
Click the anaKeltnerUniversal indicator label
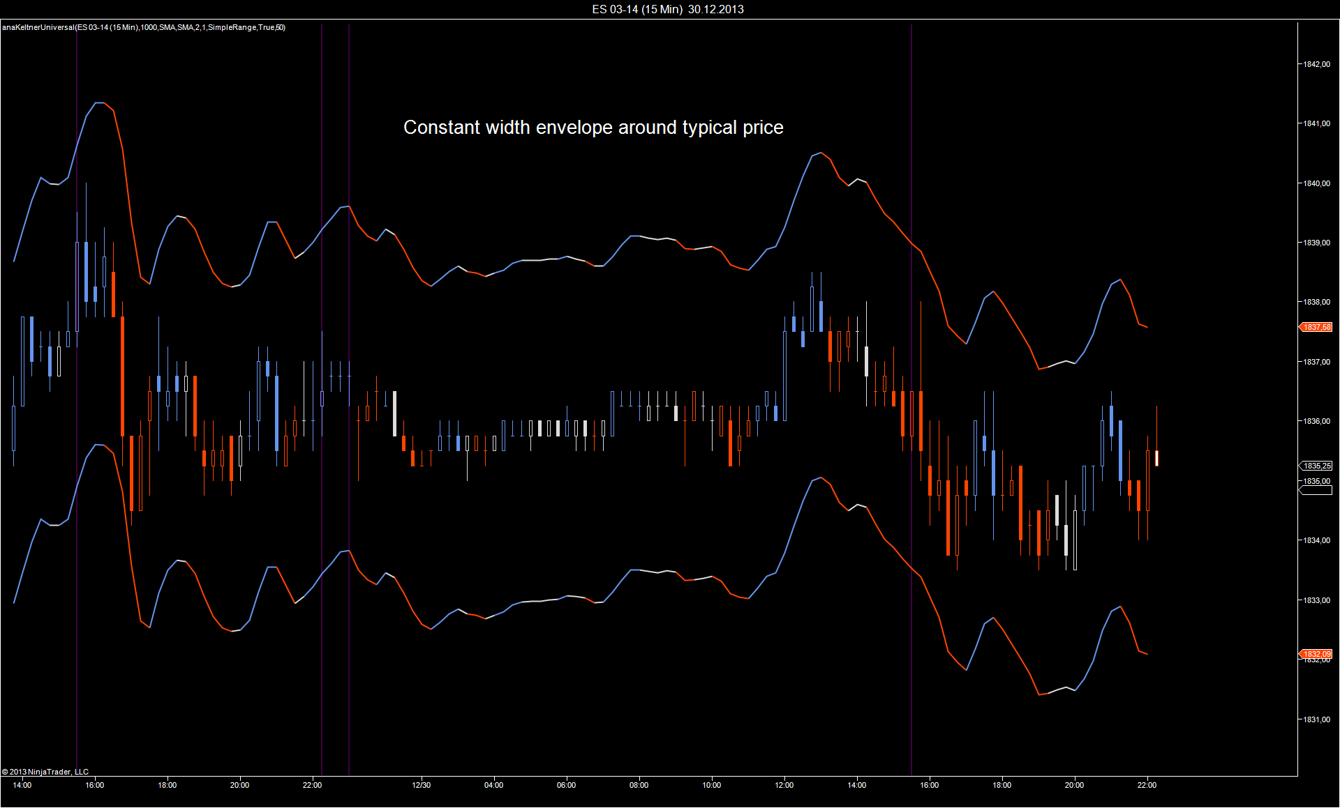[x=143, y=27]
